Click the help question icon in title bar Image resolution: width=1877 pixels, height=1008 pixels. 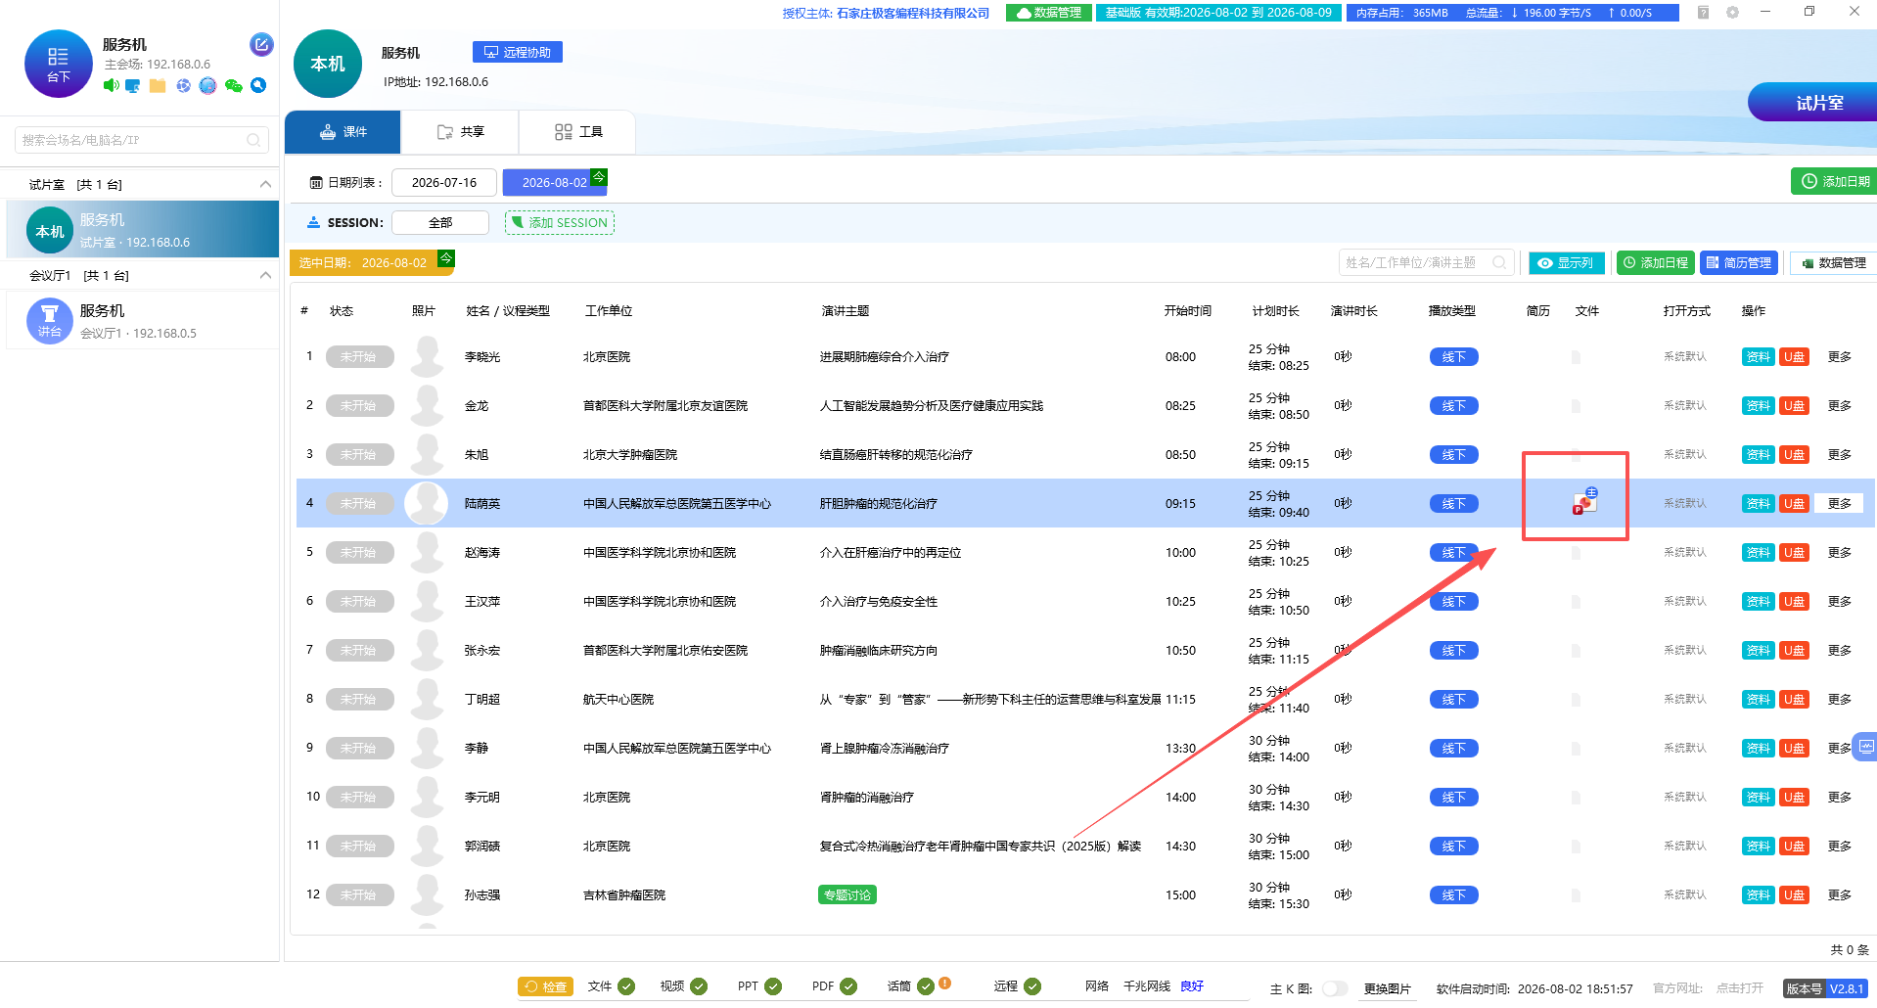[1703, 13]
